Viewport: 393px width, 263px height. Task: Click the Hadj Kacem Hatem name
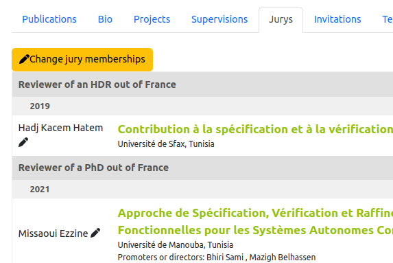pyautogui.click(x=60, y=128)
